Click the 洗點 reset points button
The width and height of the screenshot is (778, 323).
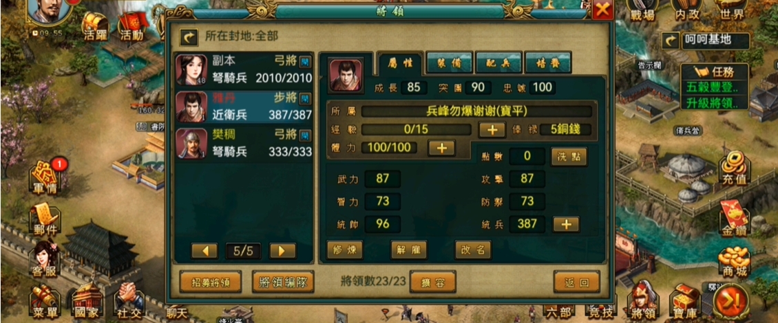[x=569, y=157]
